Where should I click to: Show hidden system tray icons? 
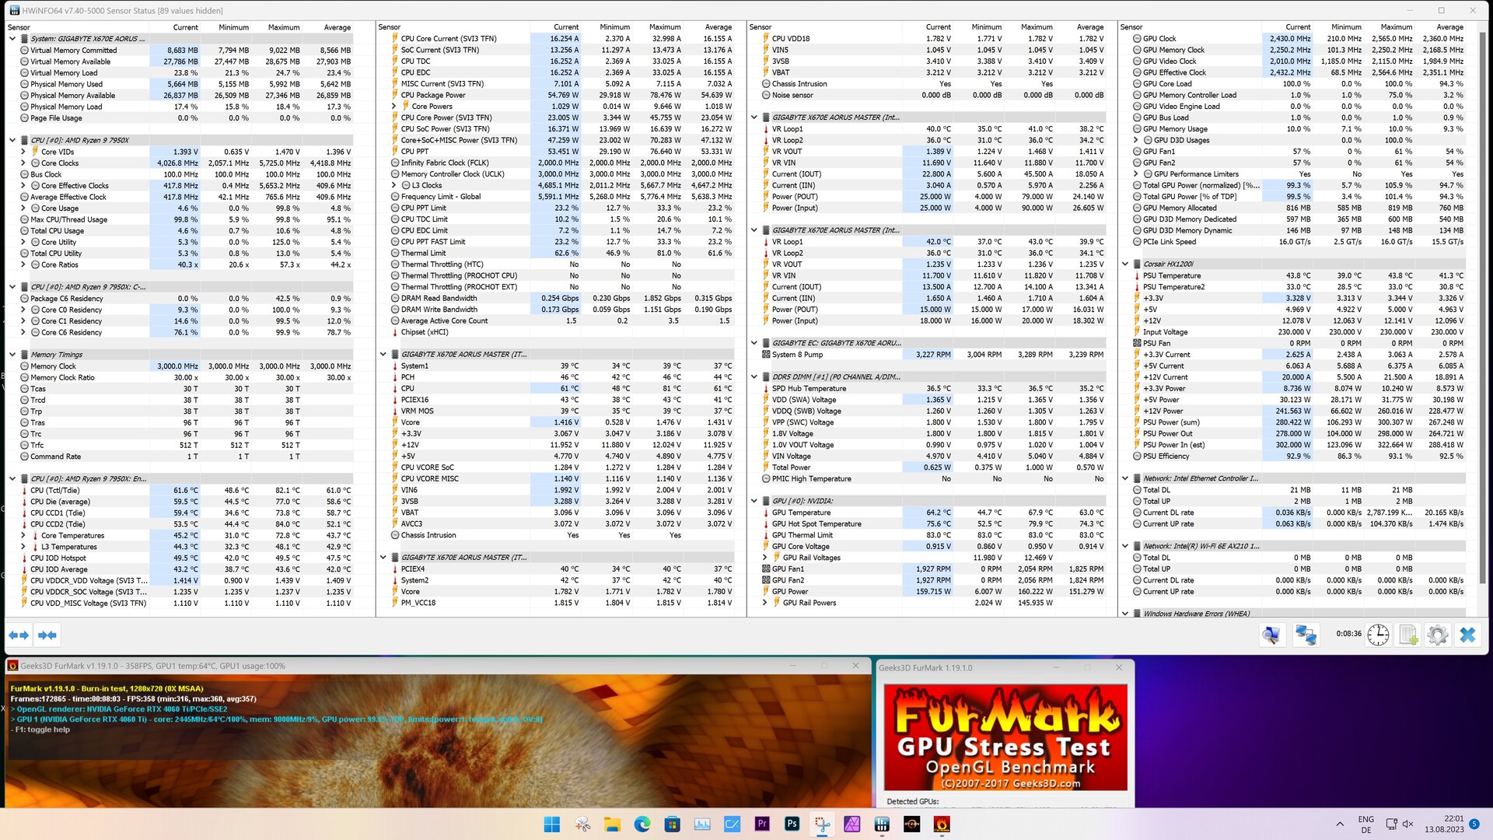tap(1339, 824)
